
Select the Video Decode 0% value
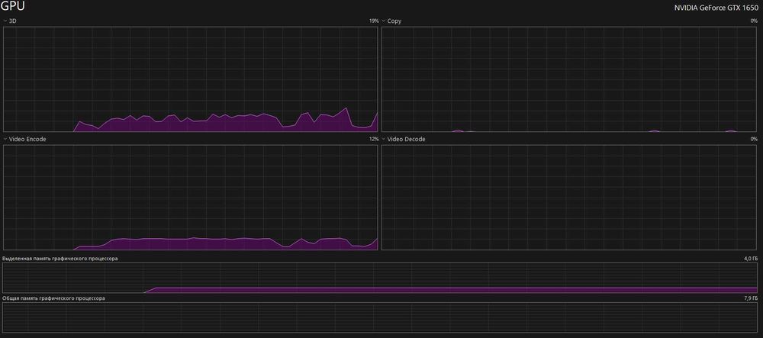[754, 139]
